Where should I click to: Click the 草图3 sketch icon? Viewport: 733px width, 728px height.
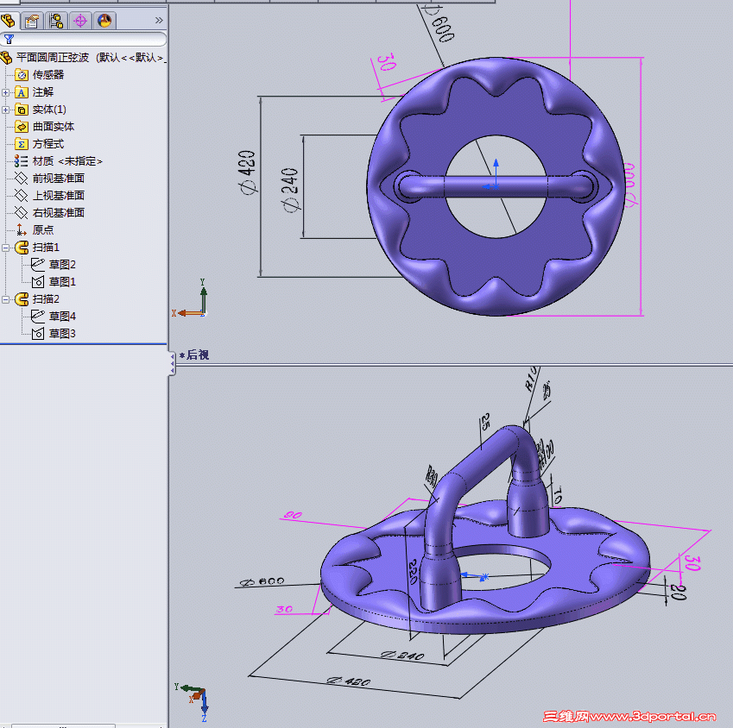(x=38, y=334)
